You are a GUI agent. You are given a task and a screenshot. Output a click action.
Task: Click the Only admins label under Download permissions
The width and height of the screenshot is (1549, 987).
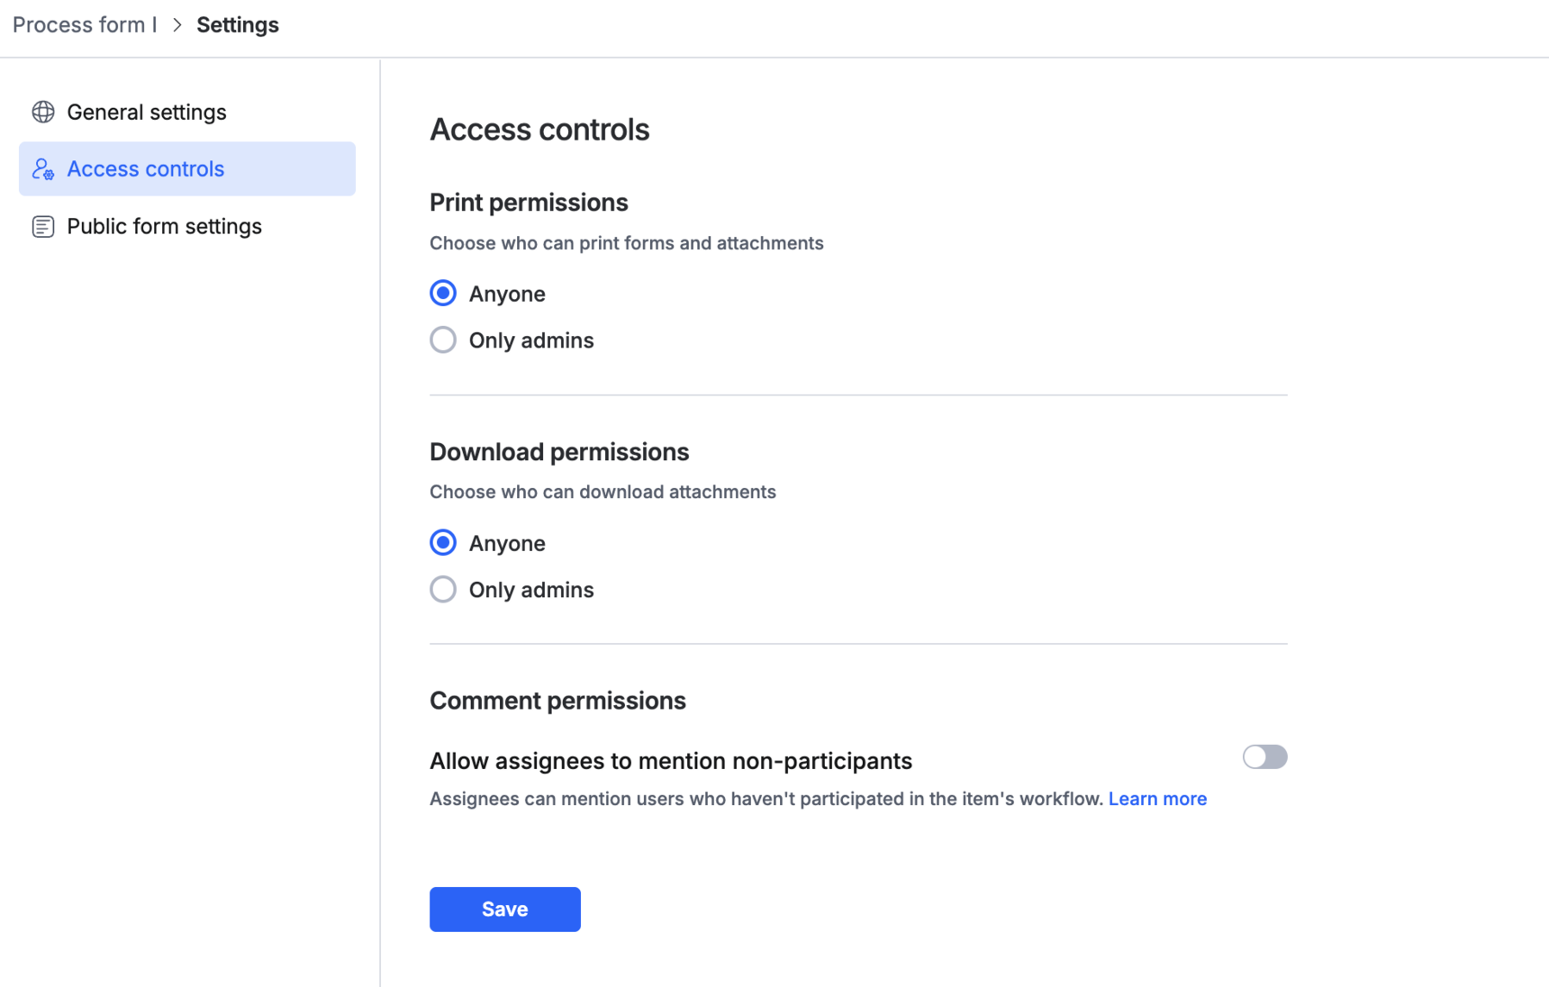531,590
